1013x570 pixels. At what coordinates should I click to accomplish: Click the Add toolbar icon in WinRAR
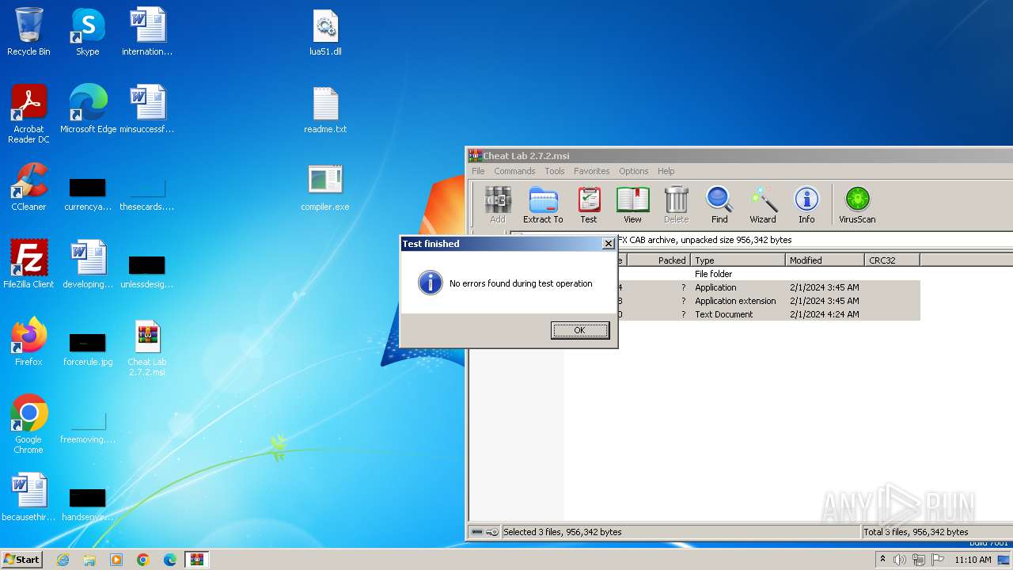[498, 206]
